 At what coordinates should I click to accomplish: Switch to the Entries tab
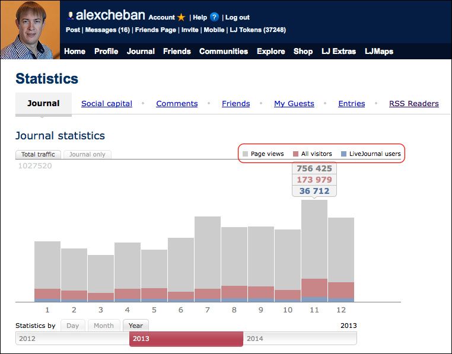click(351, 104)
